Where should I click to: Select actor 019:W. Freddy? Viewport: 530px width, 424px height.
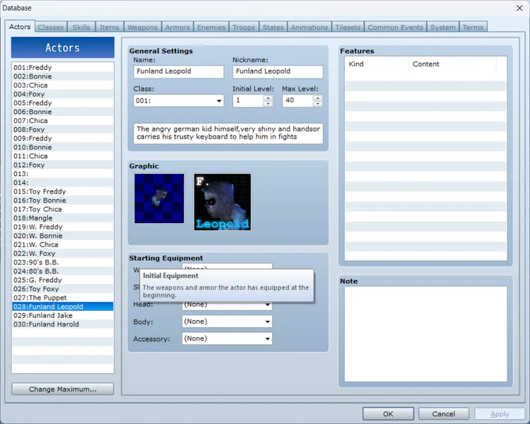click(x=62, y=227)
